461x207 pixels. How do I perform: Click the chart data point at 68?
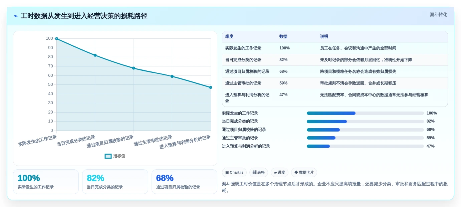(134, 68)
